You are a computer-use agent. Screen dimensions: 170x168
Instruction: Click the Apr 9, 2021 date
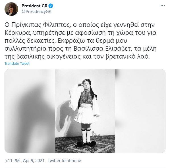(34, 161)
